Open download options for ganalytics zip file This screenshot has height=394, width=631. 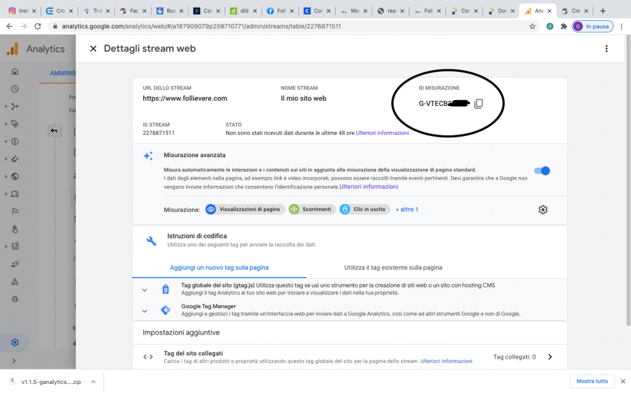click(93, 382)
